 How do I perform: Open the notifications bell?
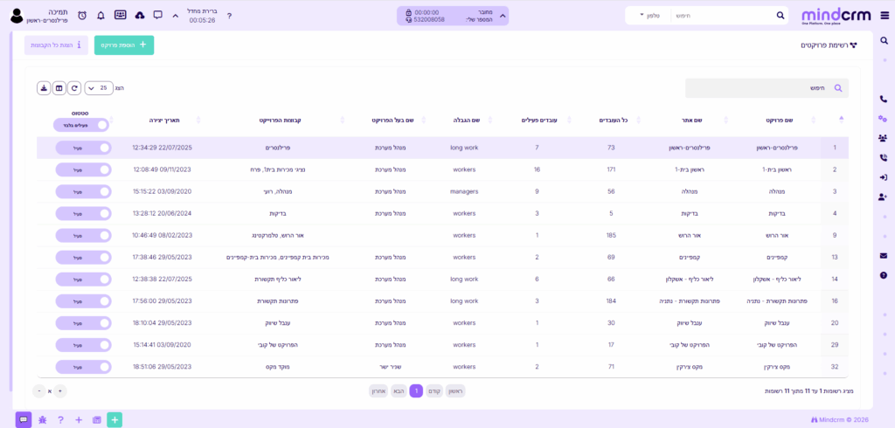pos(101,16)
